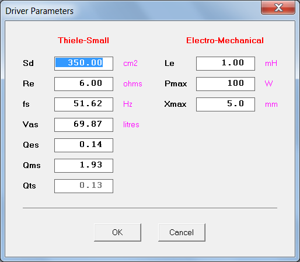Focus the Le field showing 1.00
300x262 pixels.
(225, 64)
